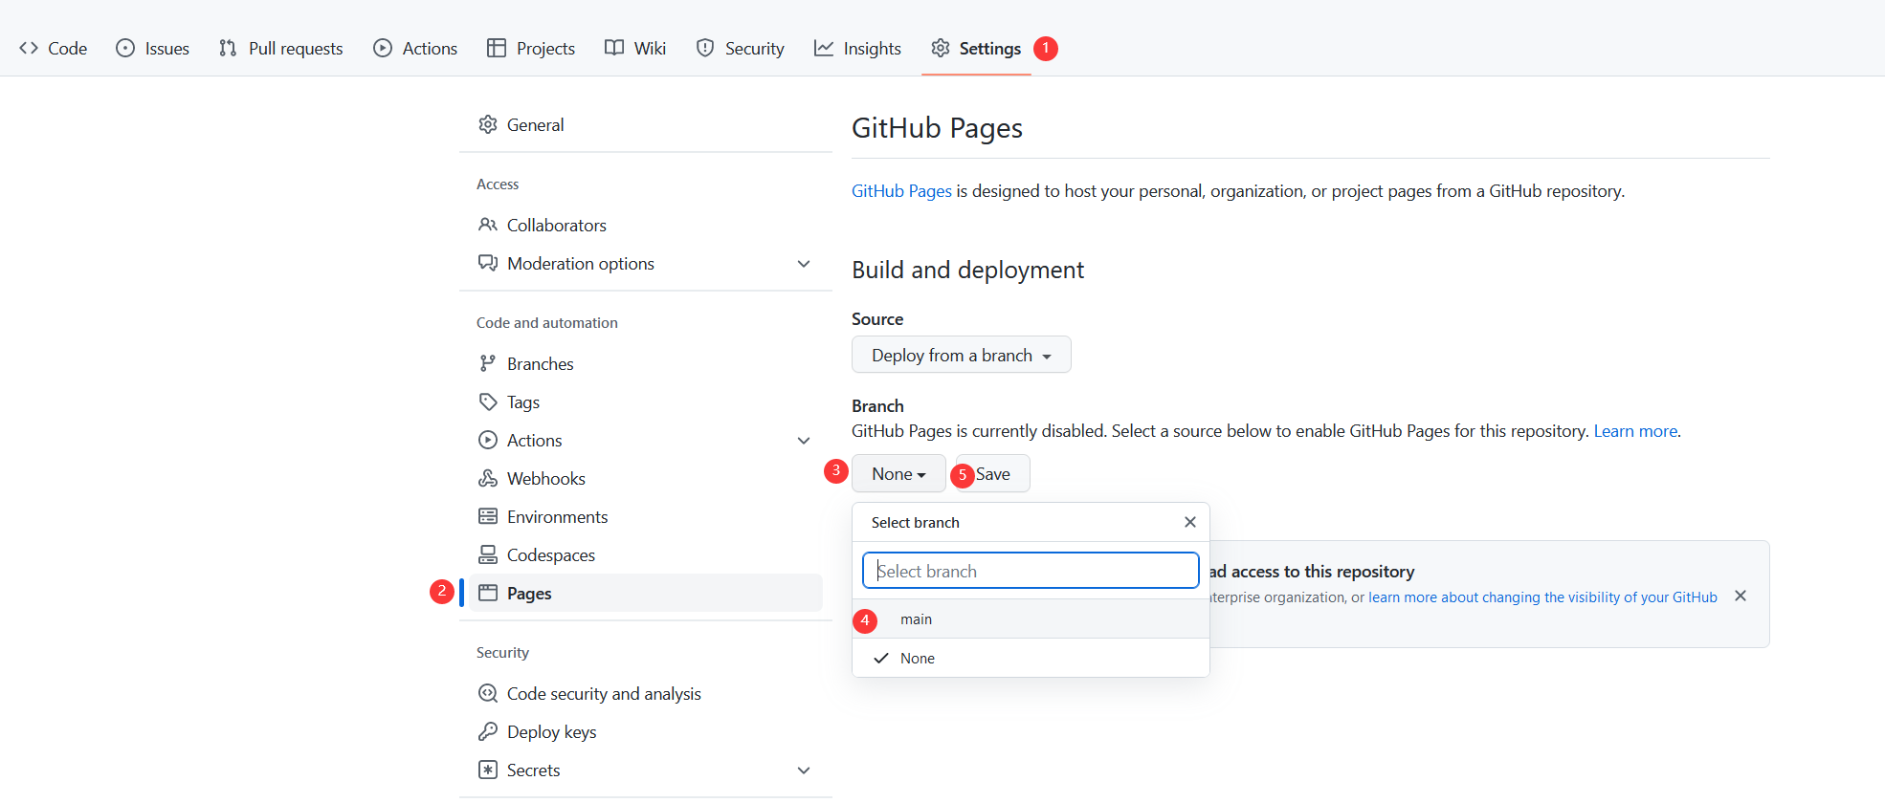Open the None branch dropdown

coord(898,473)
